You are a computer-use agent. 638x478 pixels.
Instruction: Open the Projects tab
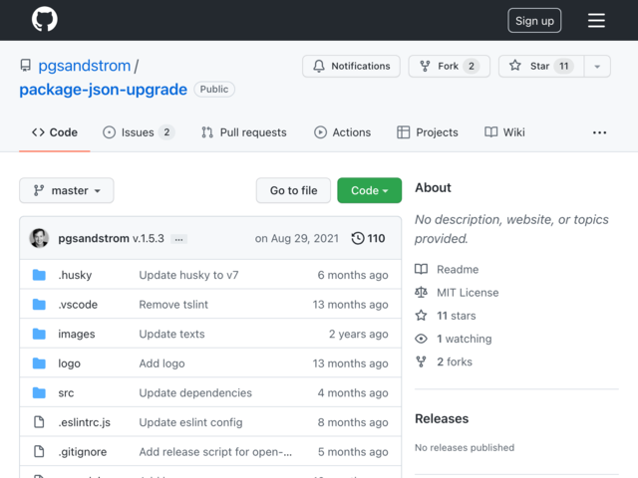pyautogui.click(x=428, y=132)
